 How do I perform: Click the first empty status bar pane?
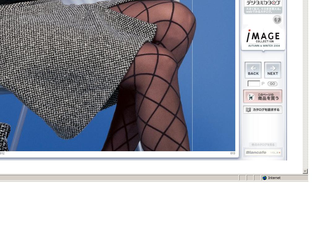(242, 178)
